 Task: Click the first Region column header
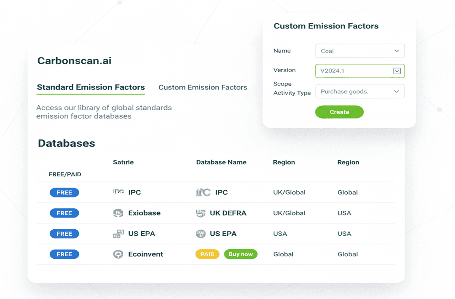[284, 162]
